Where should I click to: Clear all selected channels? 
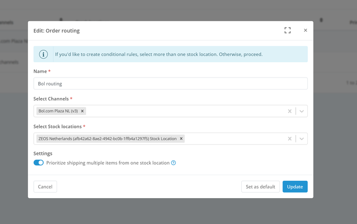pos(289,111)
